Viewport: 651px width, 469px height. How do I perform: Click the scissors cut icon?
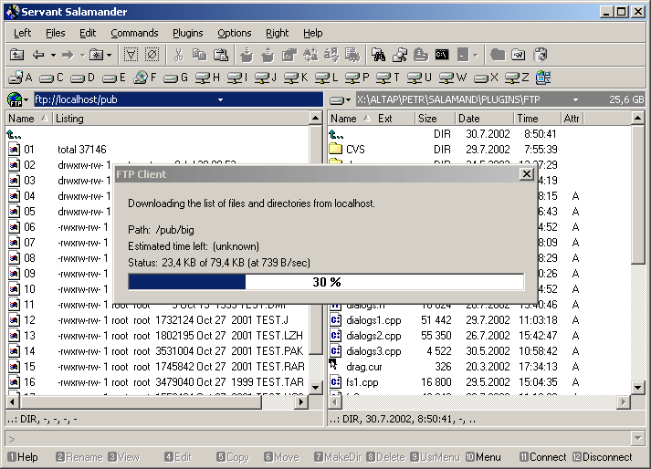[179, 55]
